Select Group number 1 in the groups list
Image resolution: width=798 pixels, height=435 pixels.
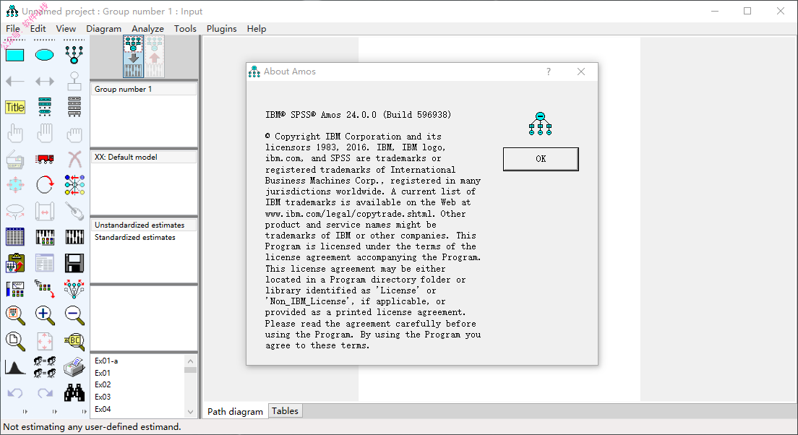point(144,89)
